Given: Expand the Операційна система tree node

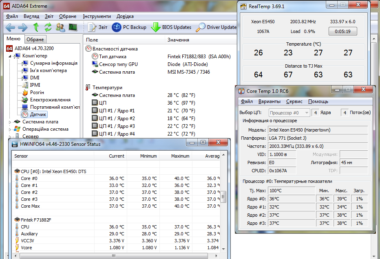Looking at the screenshot, I should click(10, 129).
